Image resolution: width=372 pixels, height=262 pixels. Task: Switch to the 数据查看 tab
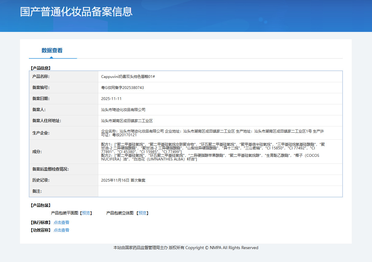(x=52, y=51)
